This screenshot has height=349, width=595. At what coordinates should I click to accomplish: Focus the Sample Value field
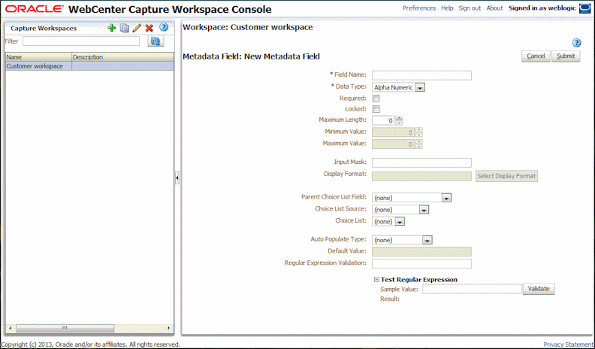click(x=473, y=289)
